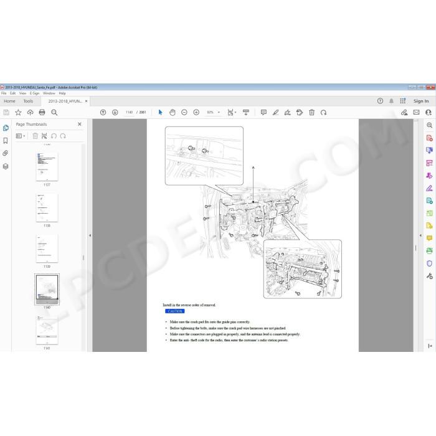Open the apps grid icon
Screen dimensions: 436x436
[402, 101]
